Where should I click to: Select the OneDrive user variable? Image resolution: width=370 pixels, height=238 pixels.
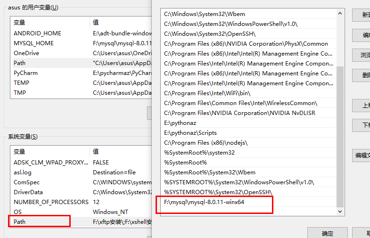pyautogui.click(x=82, y=53)
